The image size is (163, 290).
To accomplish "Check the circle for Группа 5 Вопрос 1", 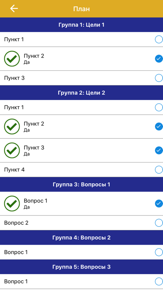I will (x=159, y=282).
